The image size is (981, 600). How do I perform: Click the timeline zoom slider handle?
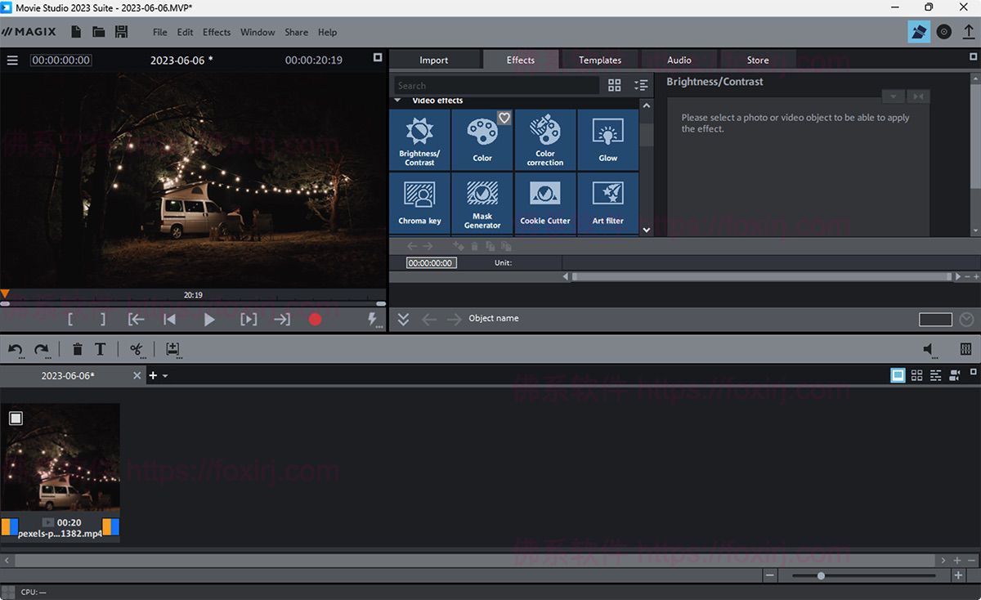coord(821,575)
